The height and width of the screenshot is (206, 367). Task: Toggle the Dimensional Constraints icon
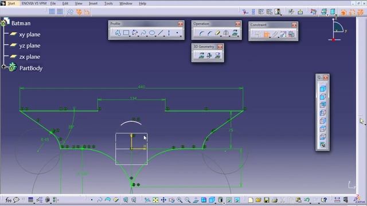click(x=87, y=12)
